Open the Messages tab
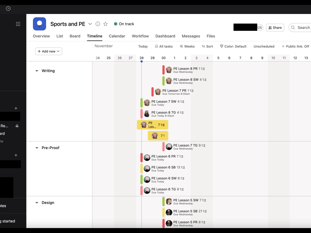Screen dimensions: 311x233 [191, 36]
